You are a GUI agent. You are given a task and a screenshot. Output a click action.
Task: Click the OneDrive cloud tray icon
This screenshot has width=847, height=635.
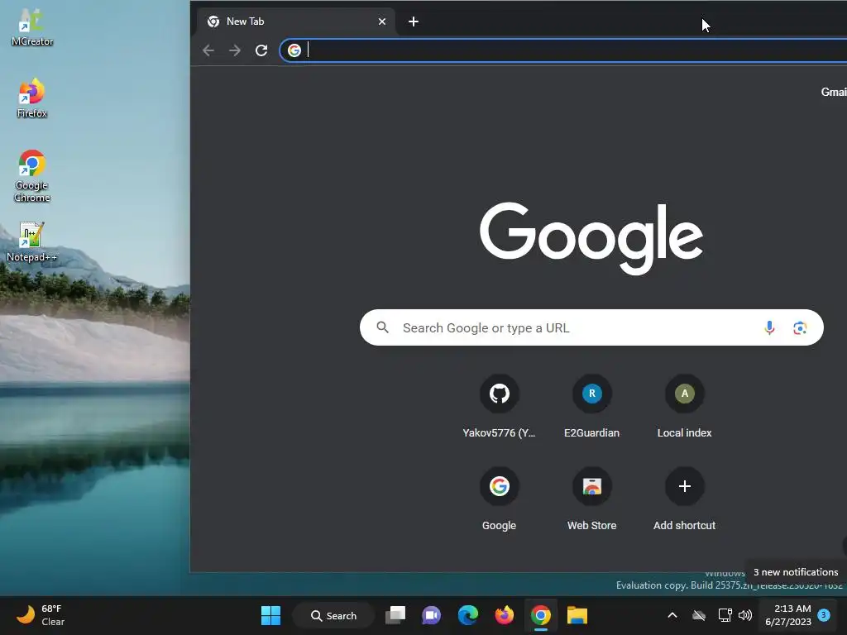click(699, 615)
